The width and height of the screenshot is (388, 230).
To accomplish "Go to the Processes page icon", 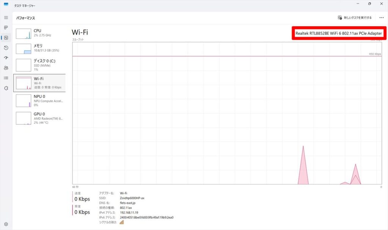I will pyautogui.click(x=6, y=28).
